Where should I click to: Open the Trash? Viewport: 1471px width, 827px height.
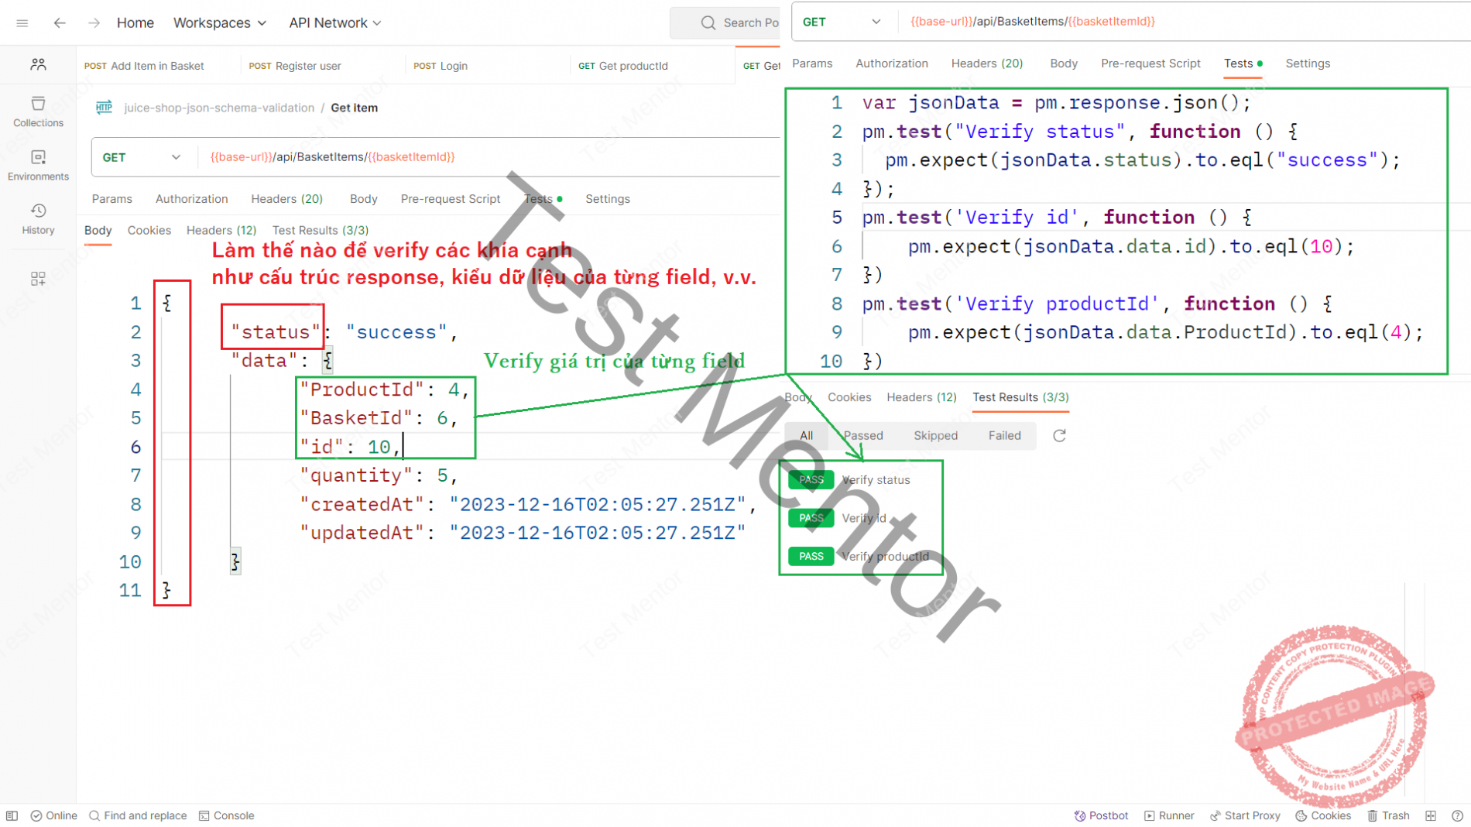coord(1388,815)
